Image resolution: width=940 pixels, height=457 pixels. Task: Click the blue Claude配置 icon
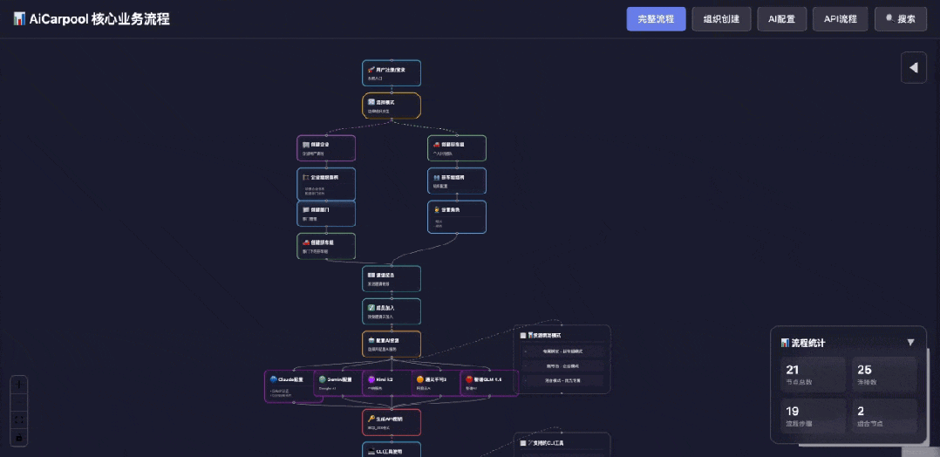tap(274, 379)
